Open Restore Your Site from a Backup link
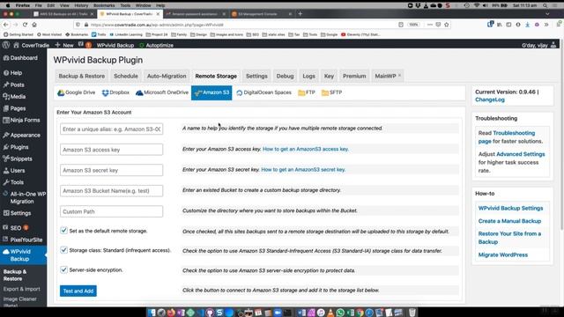 [509, 238]
